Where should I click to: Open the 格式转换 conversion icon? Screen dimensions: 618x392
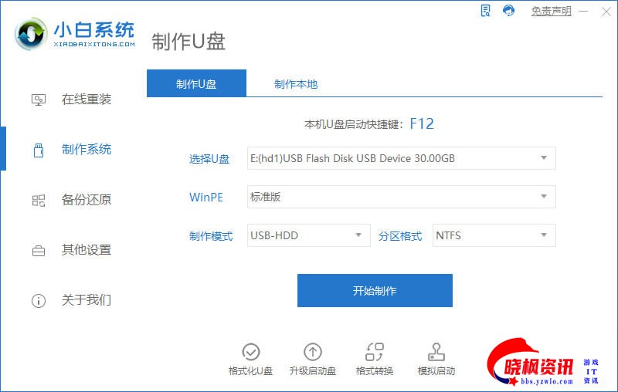click(x=375, y=352)
